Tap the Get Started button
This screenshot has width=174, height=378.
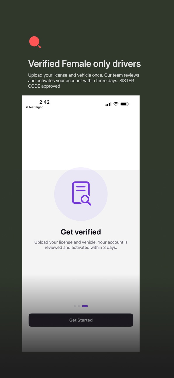point(81,320)
